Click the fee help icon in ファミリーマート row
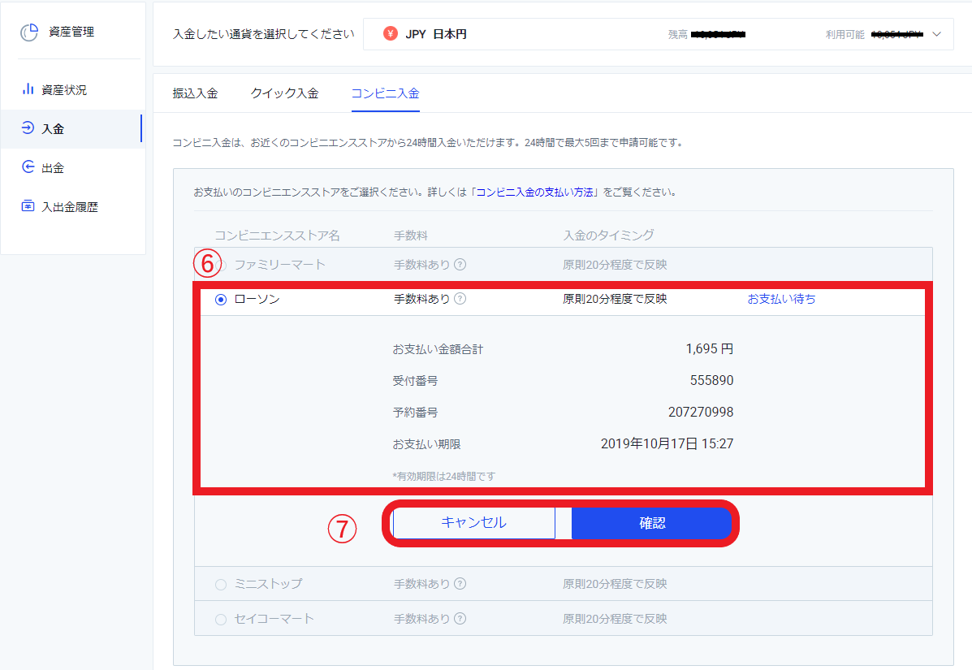The width and height of the screenshot is (972, 670). tap(460, 265)
